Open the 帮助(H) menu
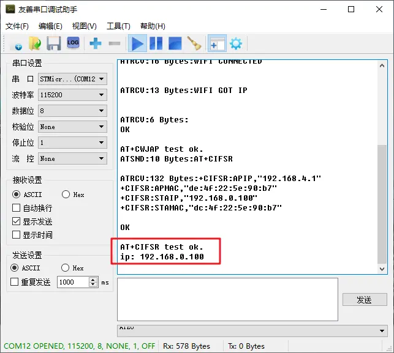The width and height of the screenshot is (394, 353). [153, 26]
